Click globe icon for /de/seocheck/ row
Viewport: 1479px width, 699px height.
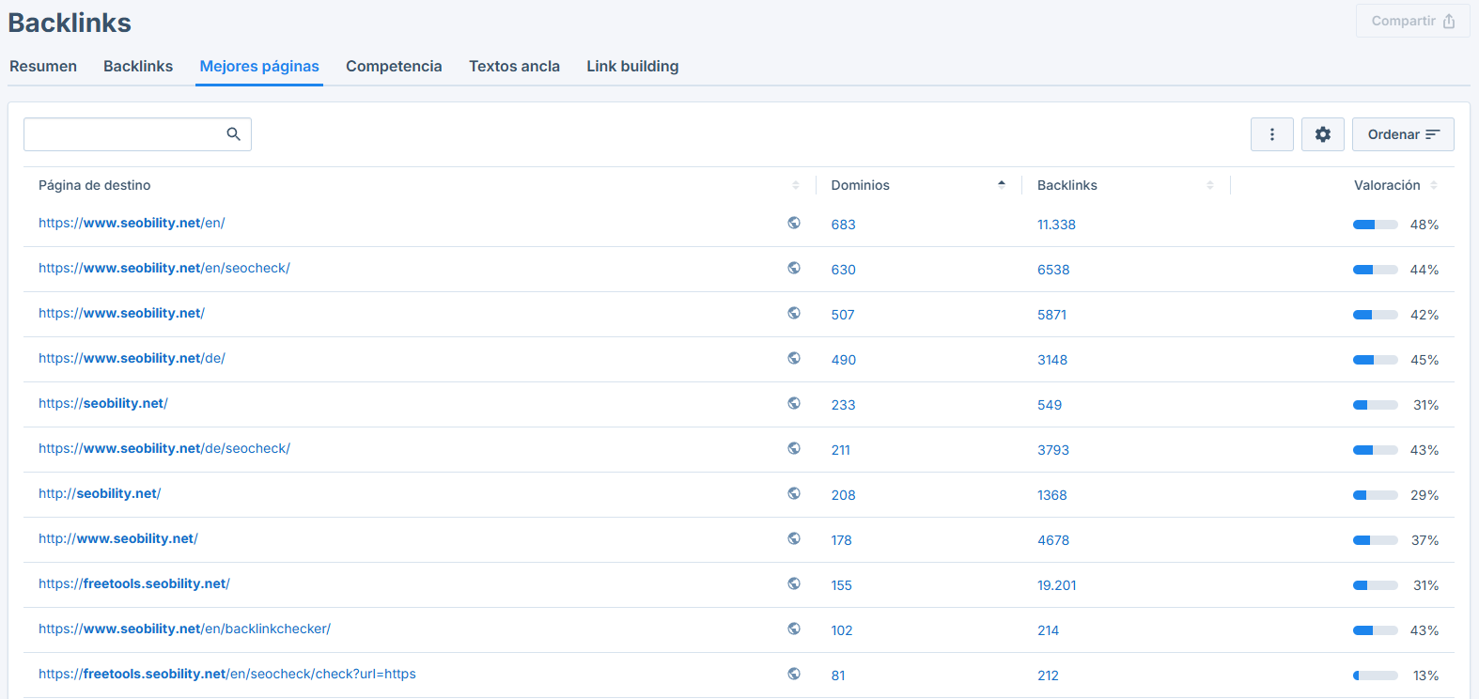pos(794,448)
